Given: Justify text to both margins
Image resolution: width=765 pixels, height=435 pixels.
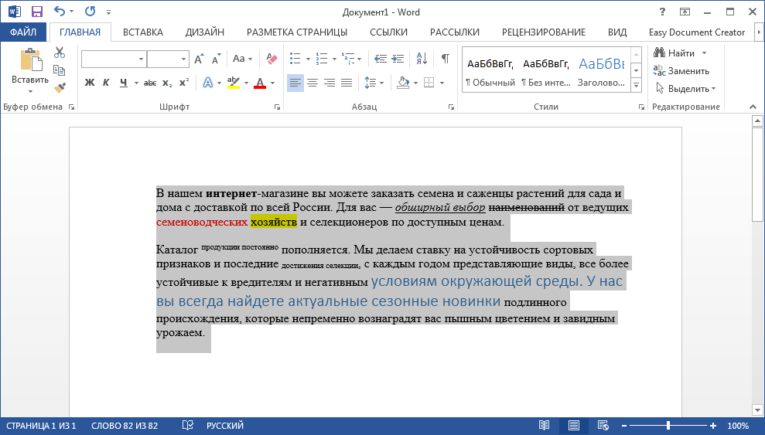Looking at the screenshot, I should (x=347, y=83).
